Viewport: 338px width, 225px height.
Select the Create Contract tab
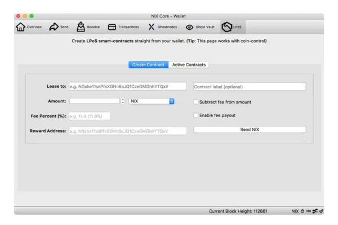coord(148,65)
